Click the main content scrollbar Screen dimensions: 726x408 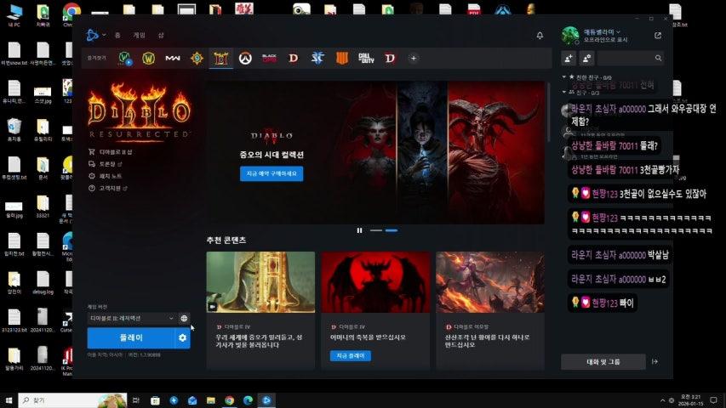pyautogui.click(x=549, y=112)
